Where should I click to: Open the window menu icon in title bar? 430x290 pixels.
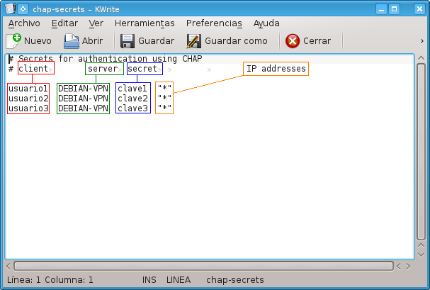(x=10, y=9)
